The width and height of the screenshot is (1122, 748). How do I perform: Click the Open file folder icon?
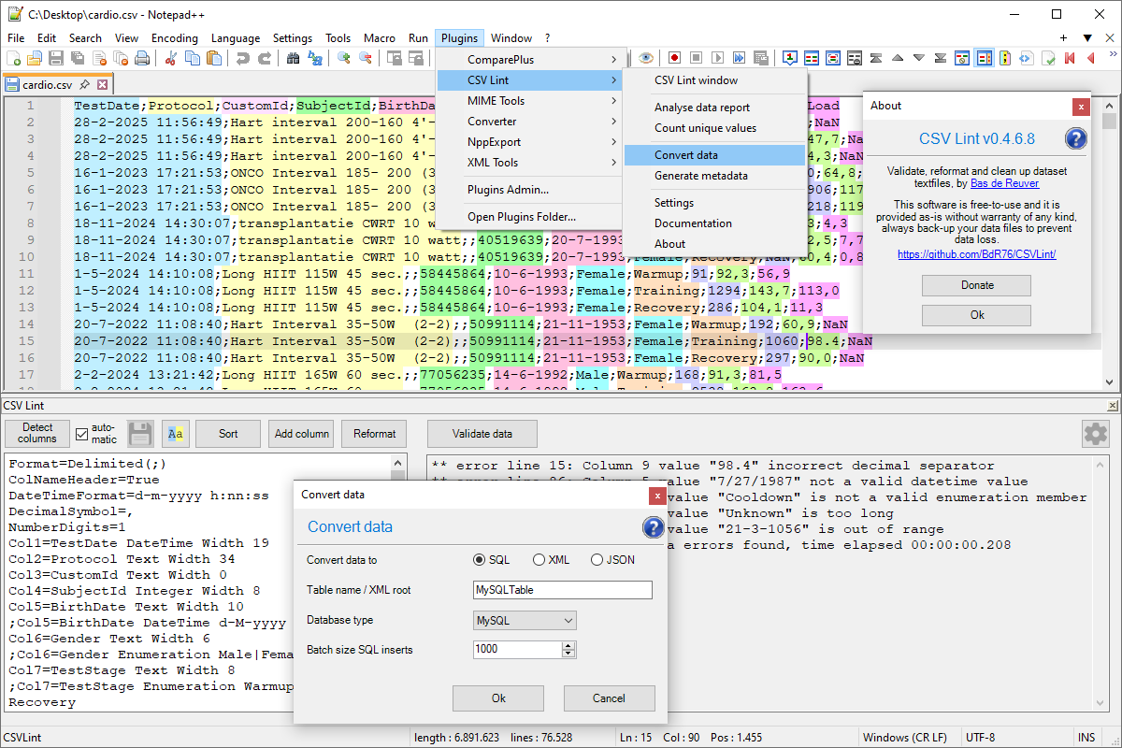click(35, 58)
